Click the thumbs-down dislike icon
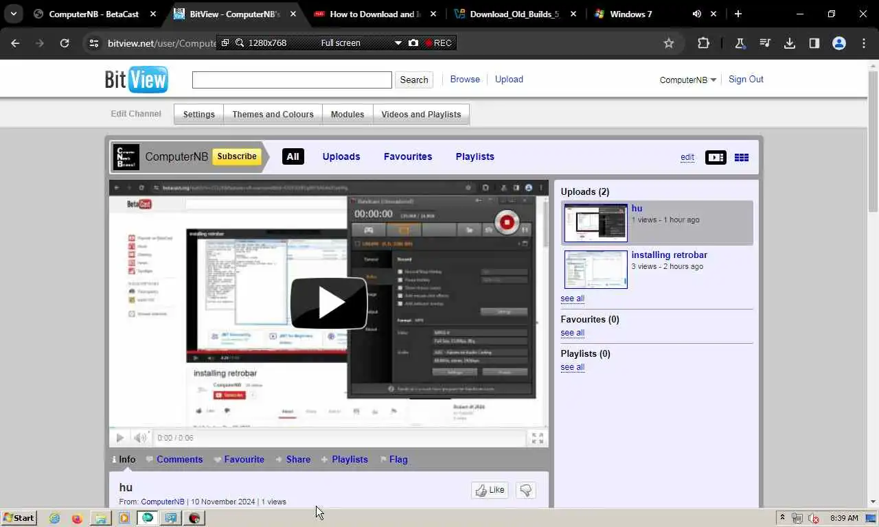 (525, 490)
